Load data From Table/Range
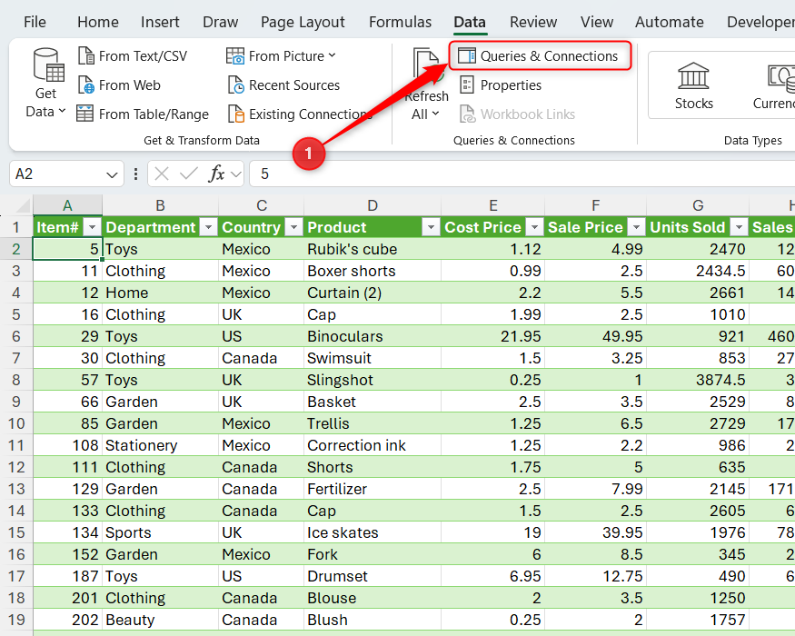795x636 pixels. point(143,114)
